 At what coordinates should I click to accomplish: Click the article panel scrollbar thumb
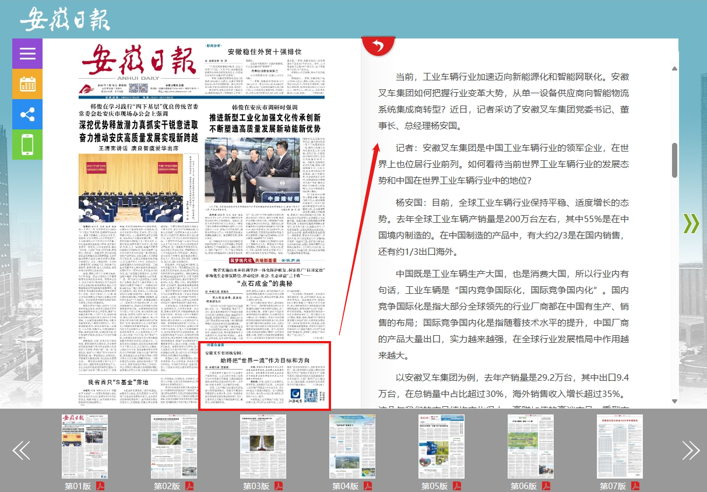(674, 160)
